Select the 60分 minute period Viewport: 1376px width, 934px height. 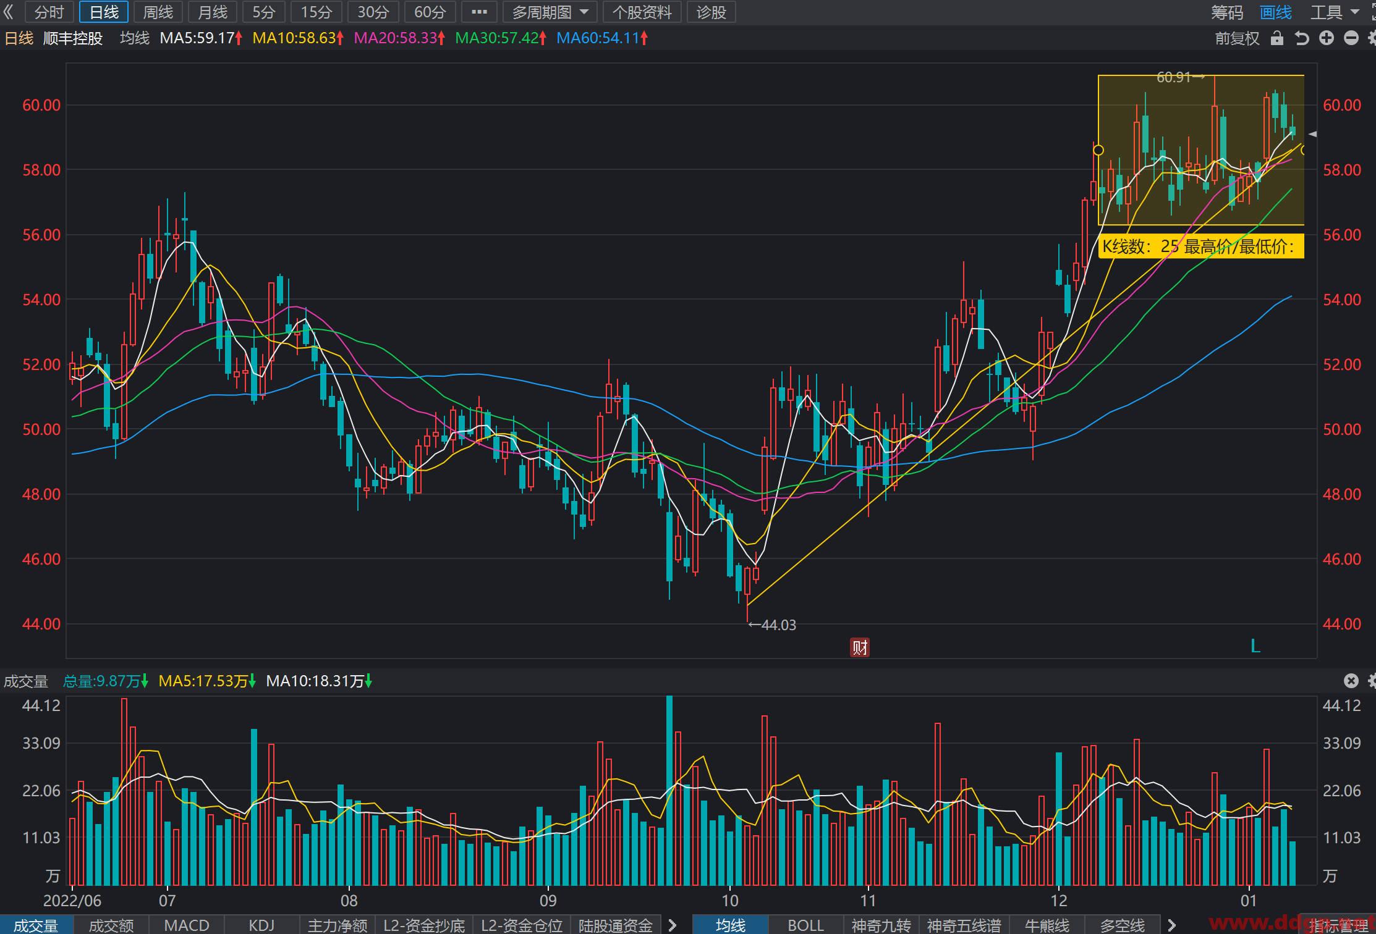pos(430,12)
